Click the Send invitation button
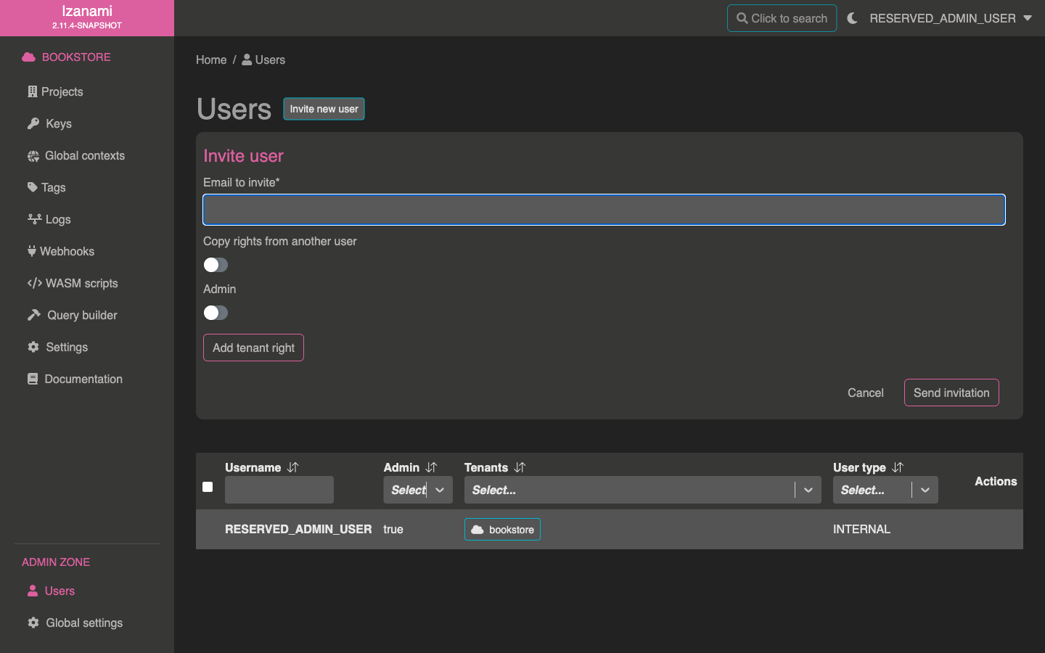This screenshot has height=653, width=1045. 951,393
